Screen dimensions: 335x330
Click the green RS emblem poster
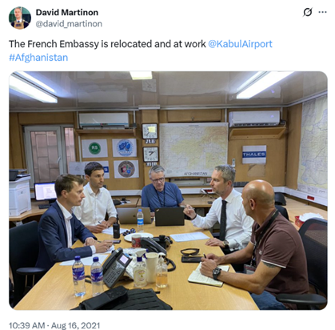pyautogui.click(x=94, y=148)
